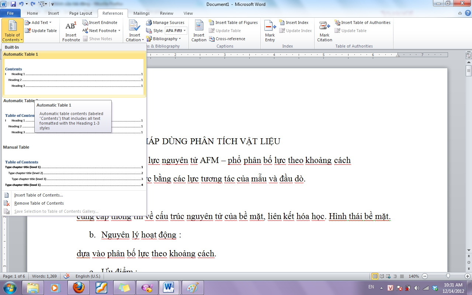Viewport: 472px width, 295px height.
Task: Click Insert Table of Figures
Action: click(x=233, y=22)
